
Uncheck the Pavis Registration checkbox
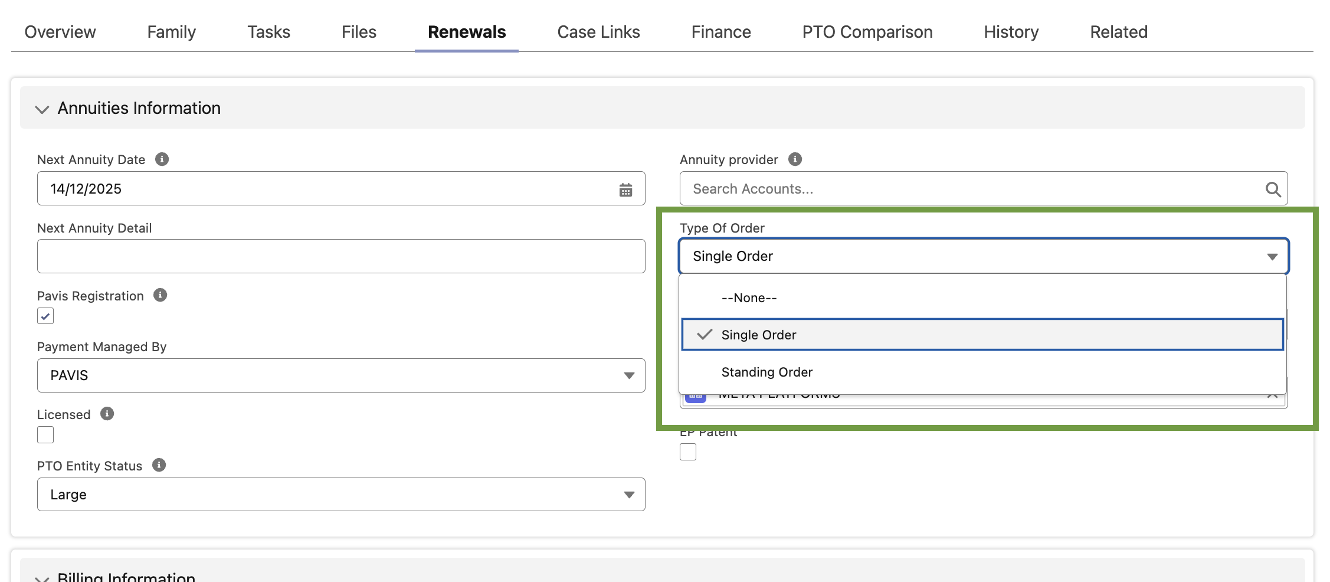click(x=45, y=316)
